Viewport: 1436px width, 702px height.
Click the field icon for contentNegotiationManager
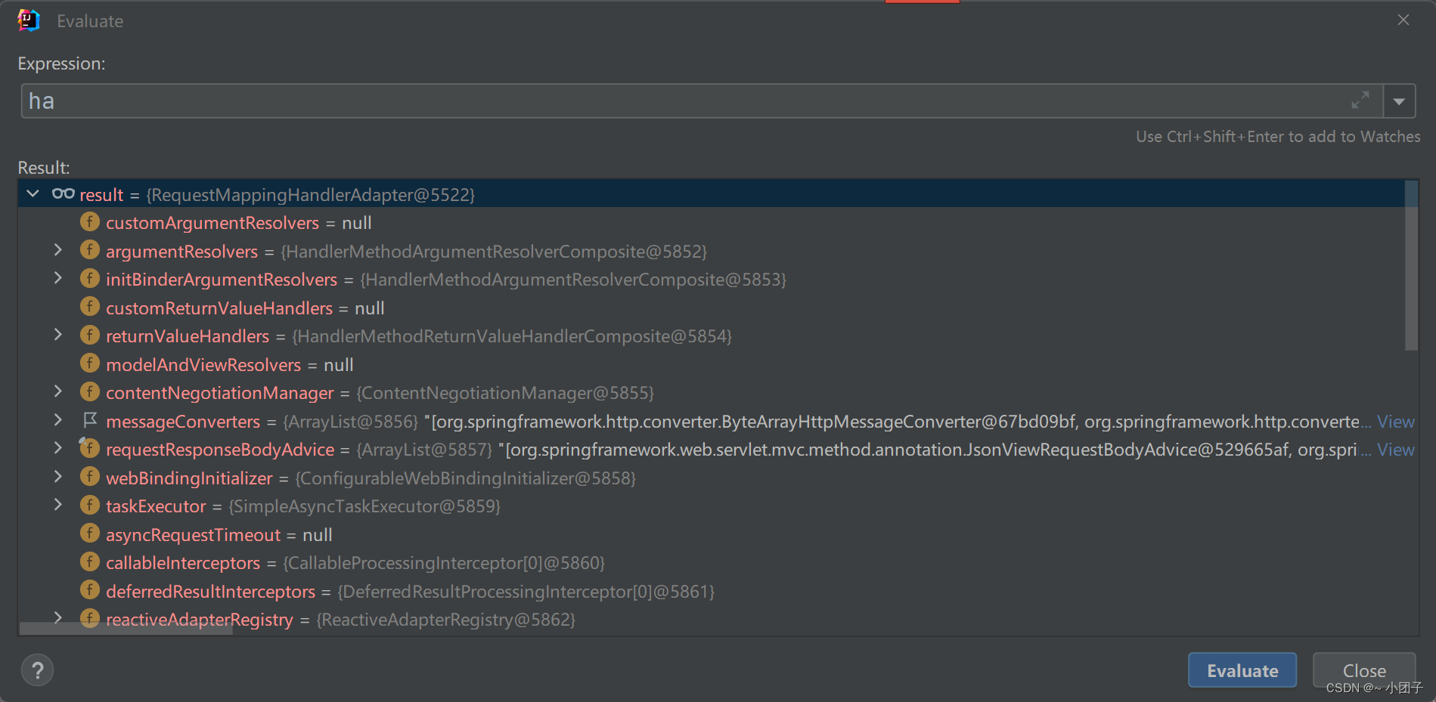[90, 392]
